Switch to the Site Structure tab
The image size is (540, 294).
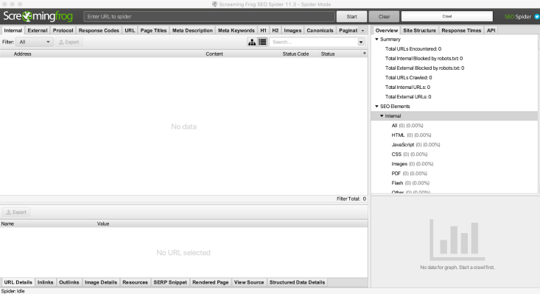[x=419, y=30]
